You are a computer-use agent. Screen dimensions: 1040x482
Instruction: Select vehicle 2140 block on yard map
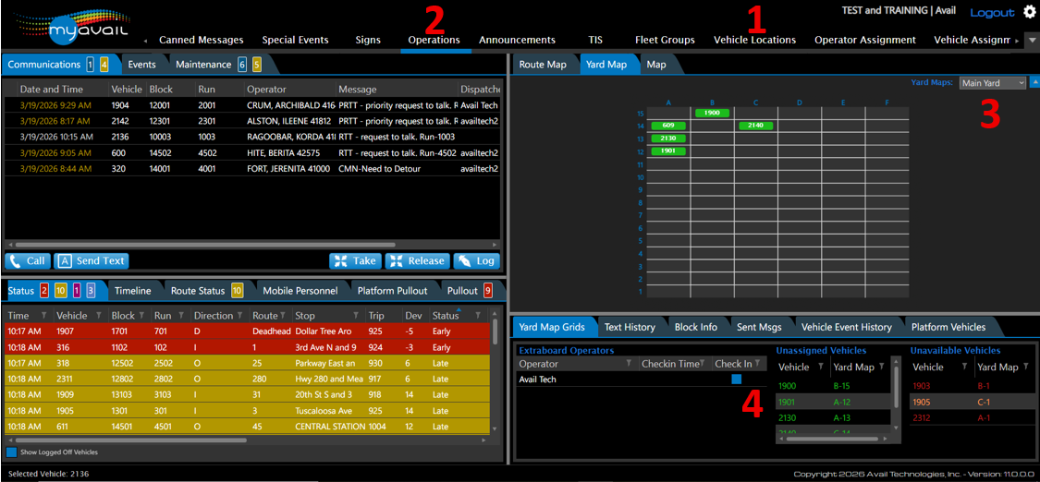click(756, 125)
